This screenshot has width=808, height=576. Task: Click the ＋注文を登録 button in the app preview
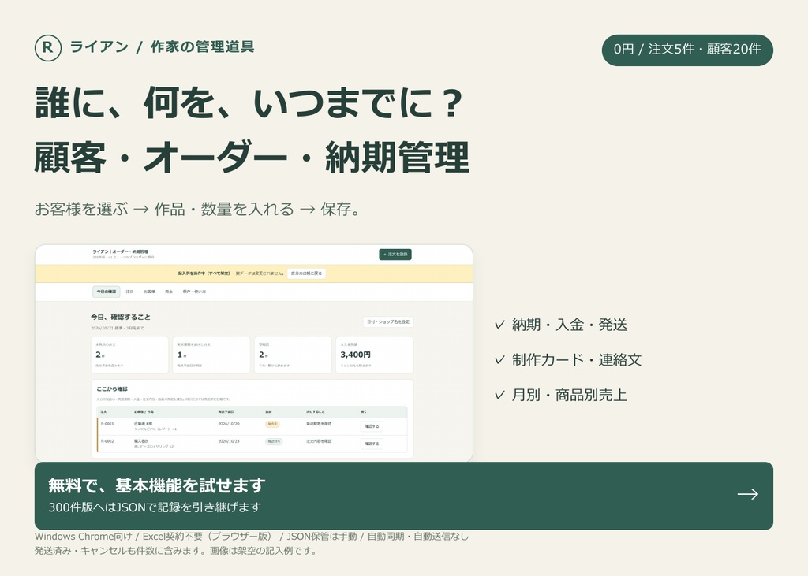tap(395, 255)
